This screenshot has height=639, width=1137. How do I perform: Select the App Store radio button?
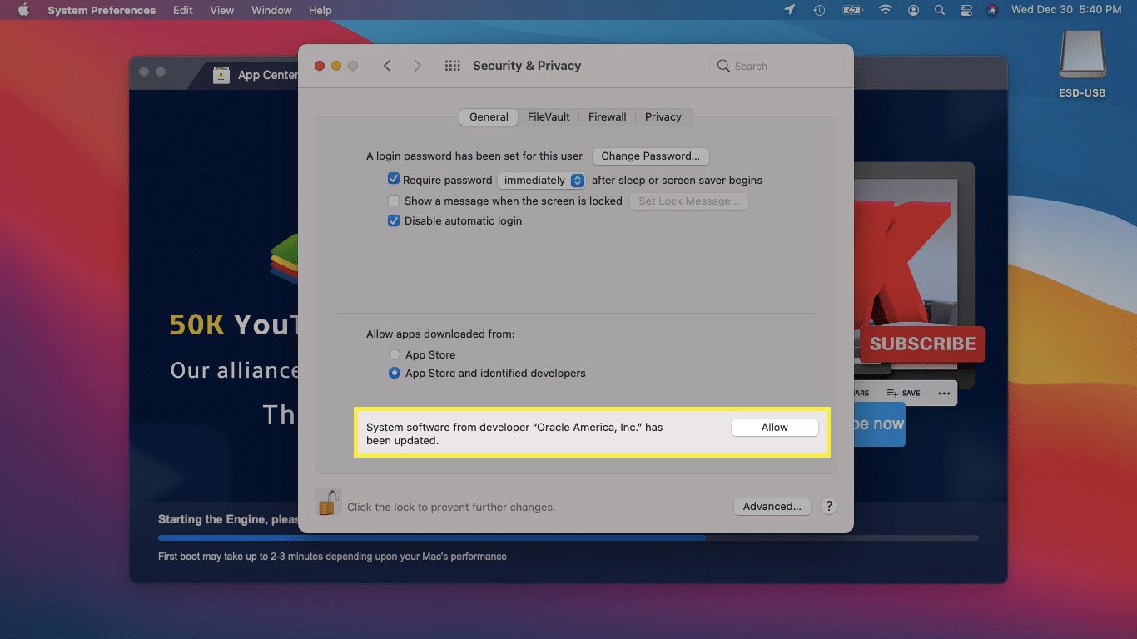(395, 354)
